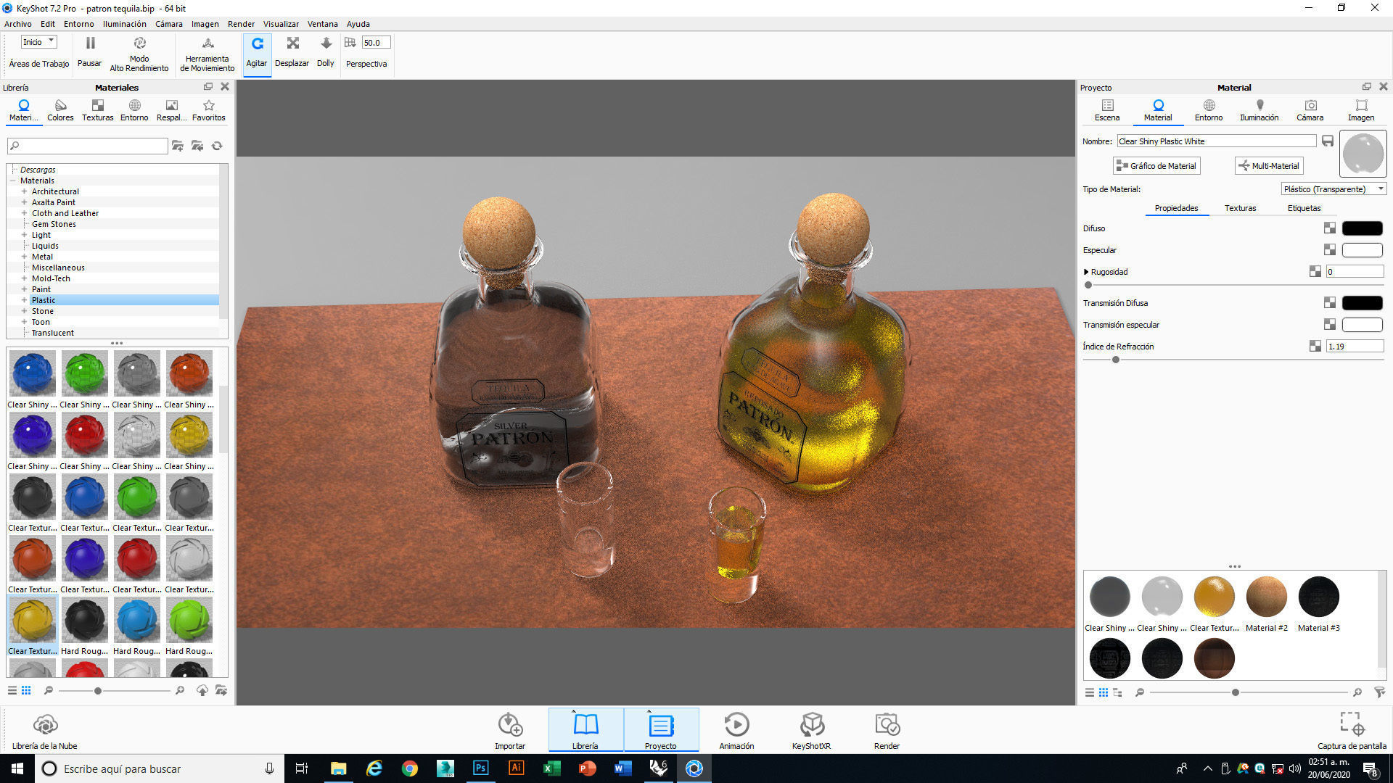This screenshot has width=1393, height=783.
Task: Select the Gem Stones tree item
Action: (54, 224)
